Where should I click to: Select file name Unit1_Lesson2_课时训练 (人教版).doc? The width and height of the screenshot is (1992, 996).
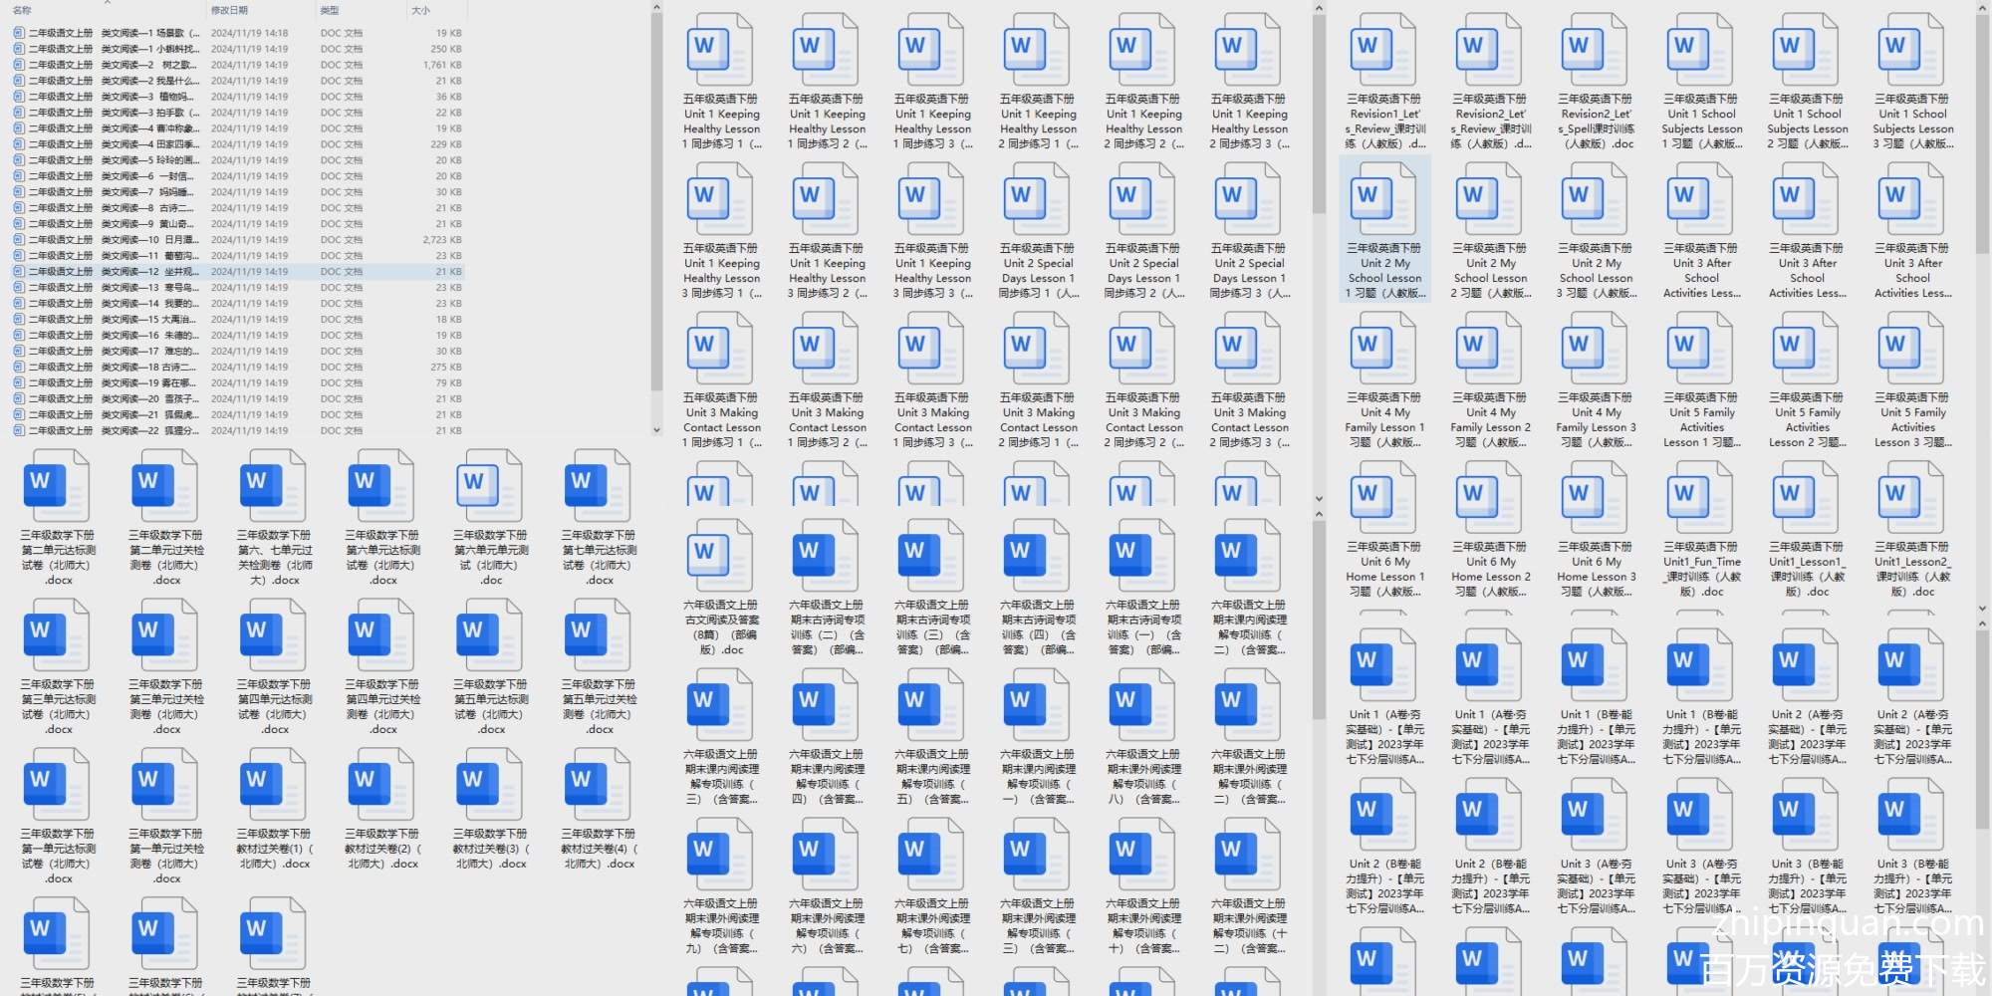(1912, 570)
